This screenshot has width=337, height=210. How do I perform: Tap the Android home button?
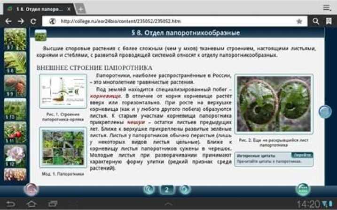pyautogui.click(x=31, y=204)
